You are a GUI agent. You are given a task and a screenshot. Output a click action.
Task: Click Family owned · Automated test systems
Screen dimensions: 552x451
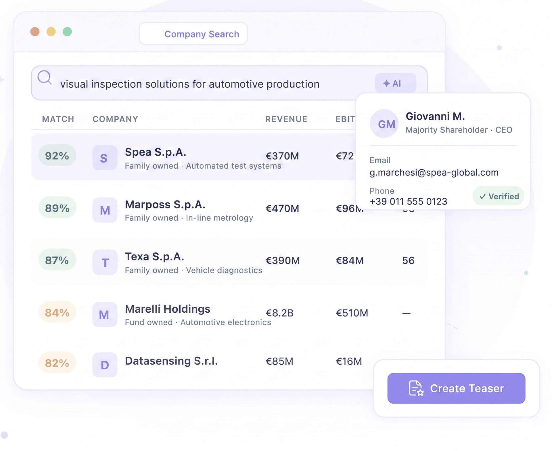(203, 166)
